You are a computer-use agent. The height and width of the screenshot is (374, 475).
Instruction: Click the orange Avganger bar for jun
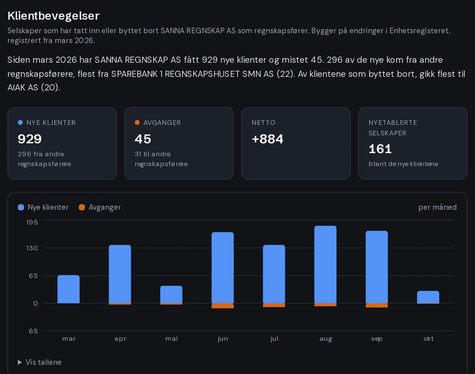pyautogui.click(x=223, y=306)
